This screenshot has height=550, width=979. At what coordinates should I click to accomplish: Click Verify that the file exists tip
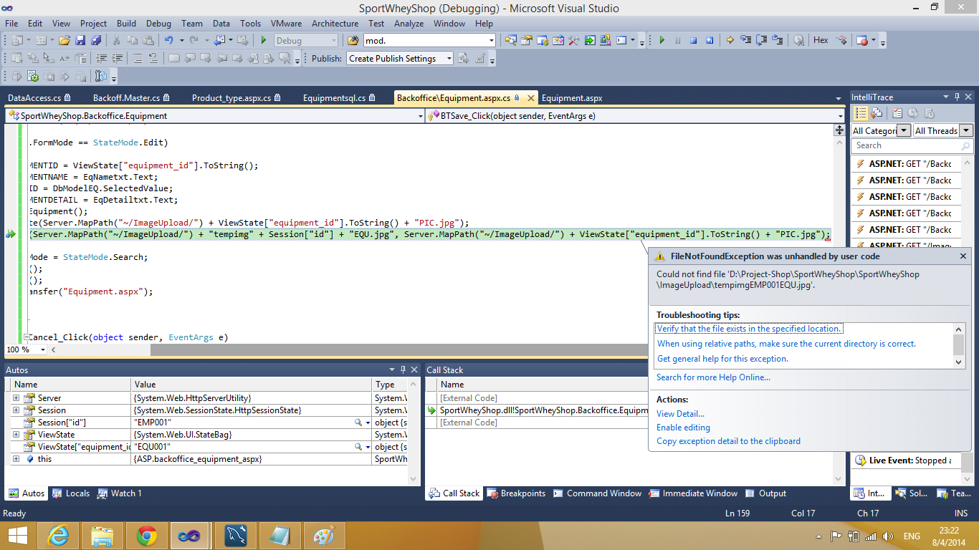pyautogui.click(x=749, y=329)
